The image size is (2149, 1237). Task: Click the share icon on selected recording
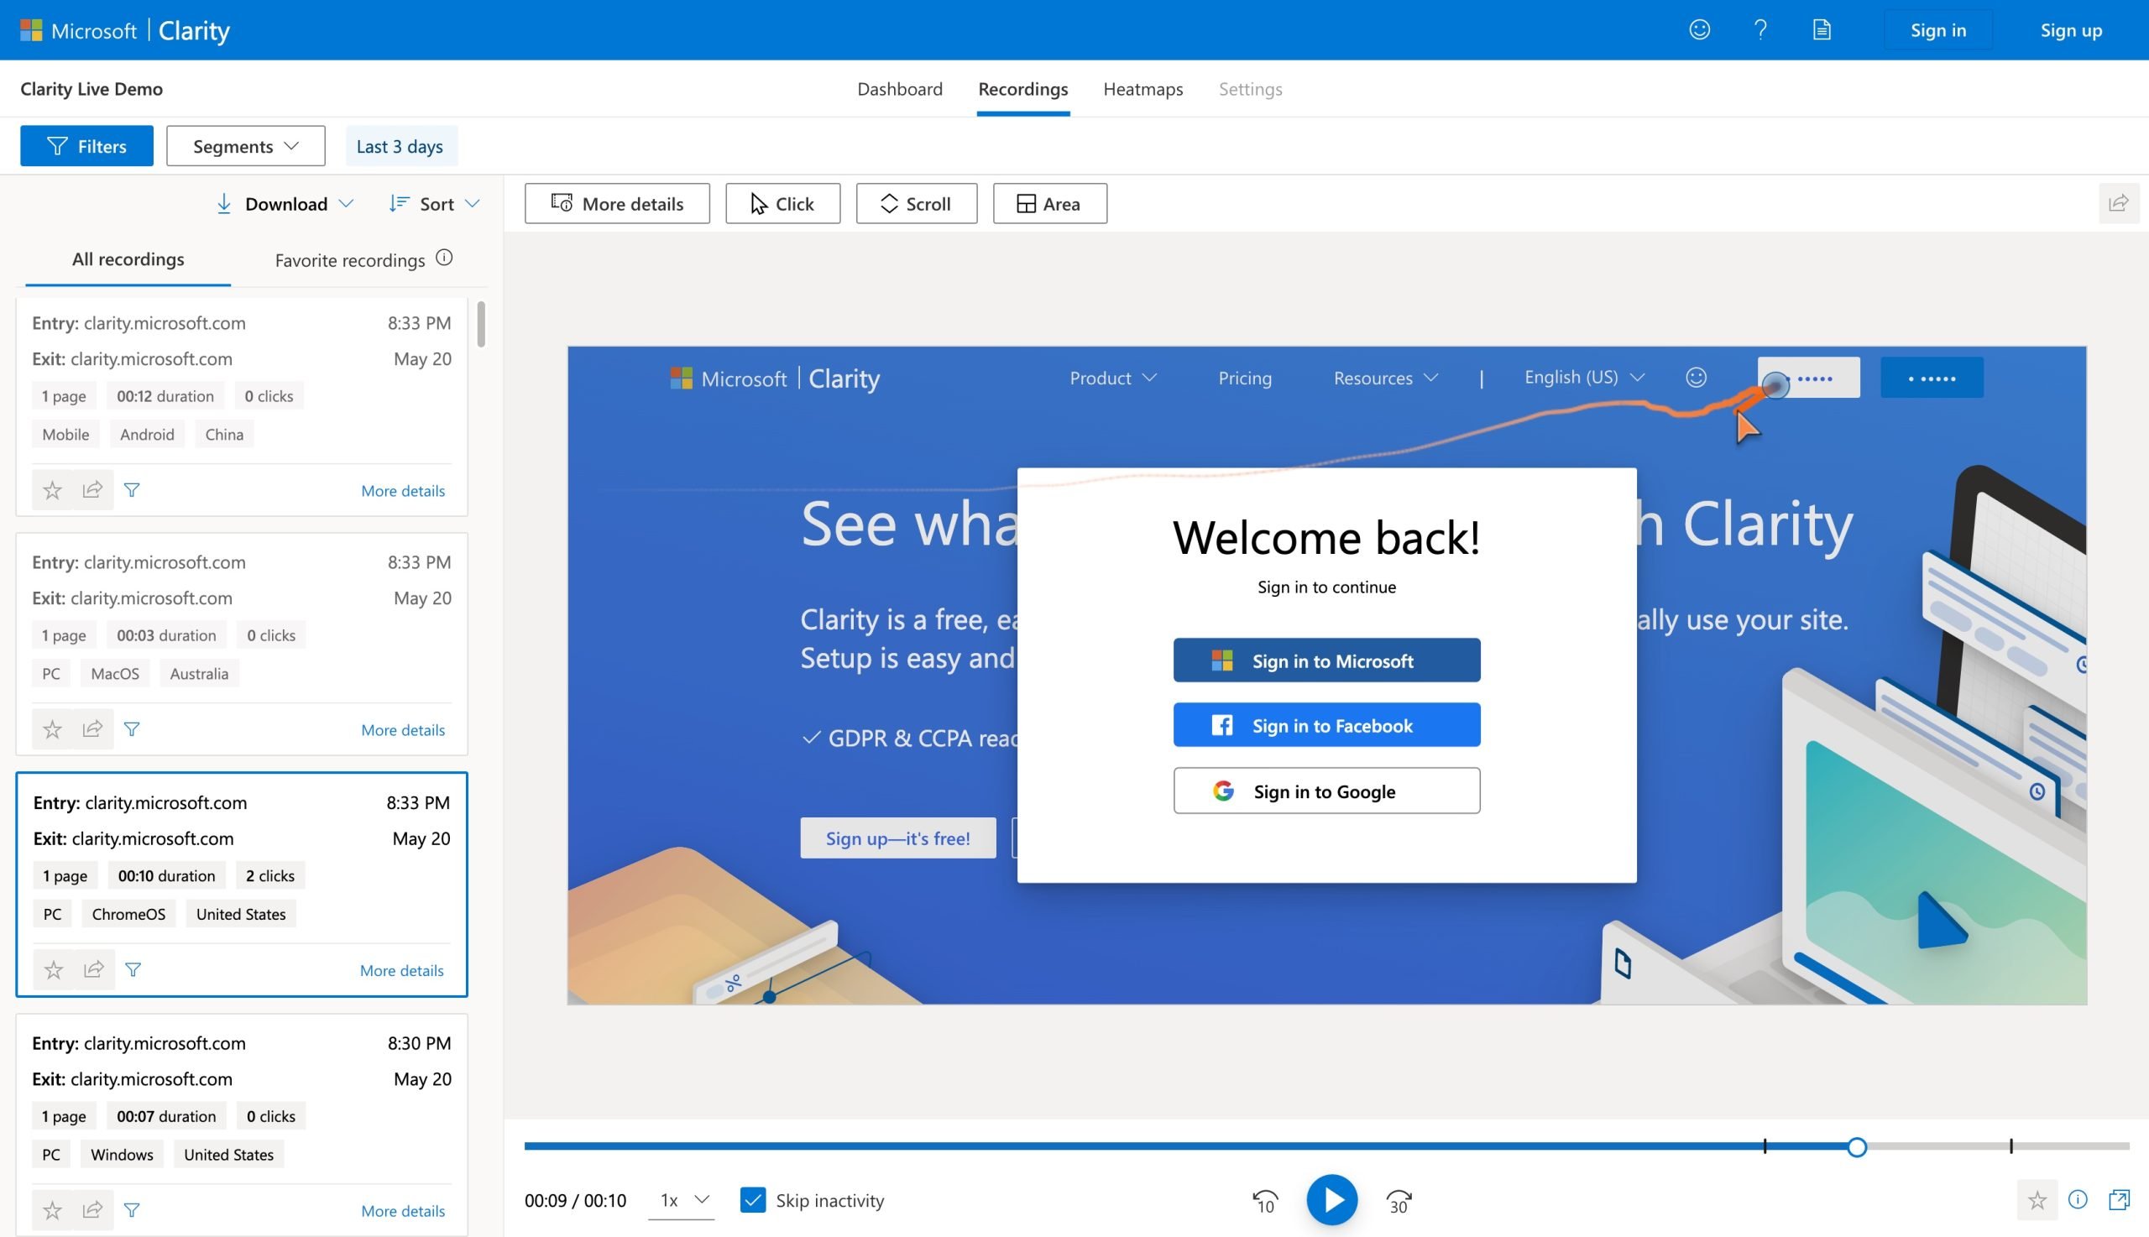92,968
